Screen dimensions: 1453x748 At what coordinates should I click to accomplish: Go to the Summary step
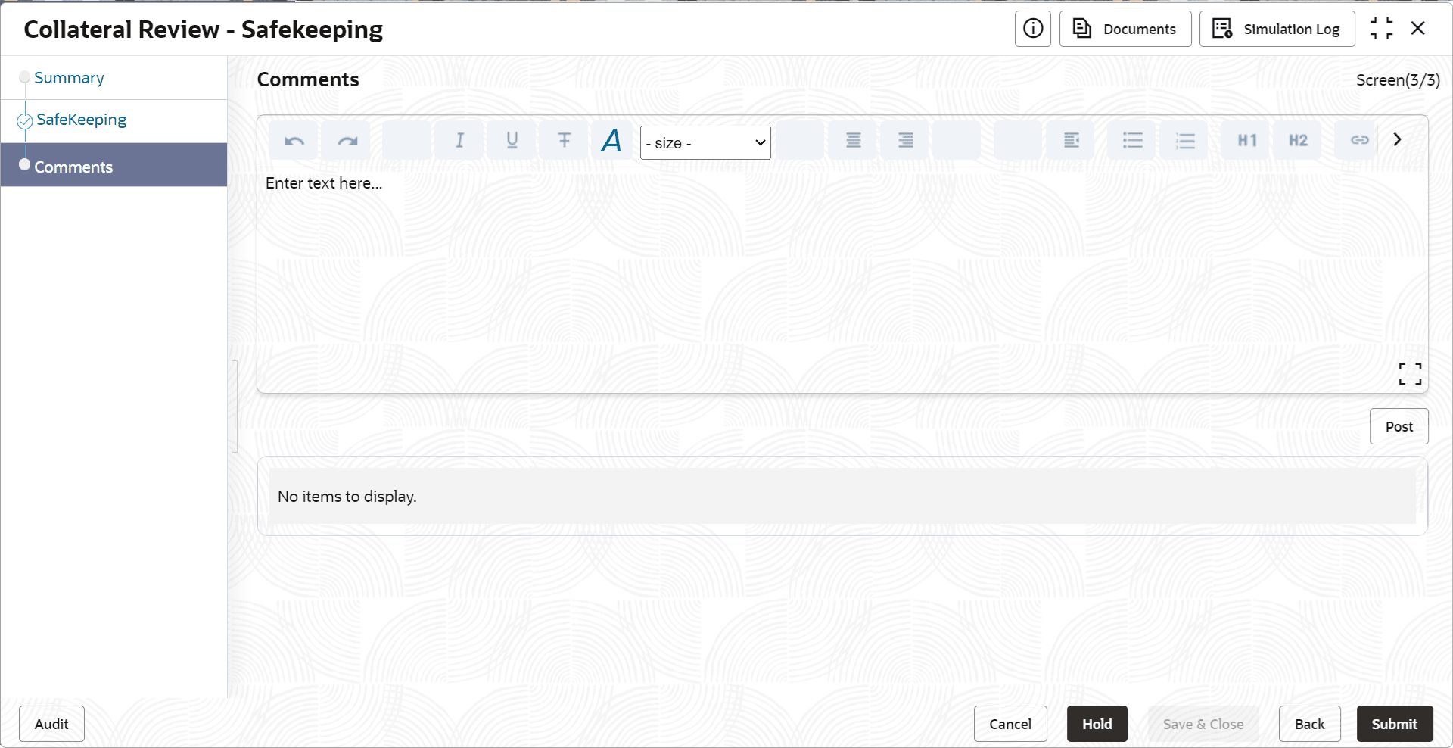[69, 78]
